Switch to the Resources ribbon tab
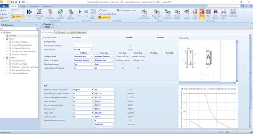 coord(47,6)
